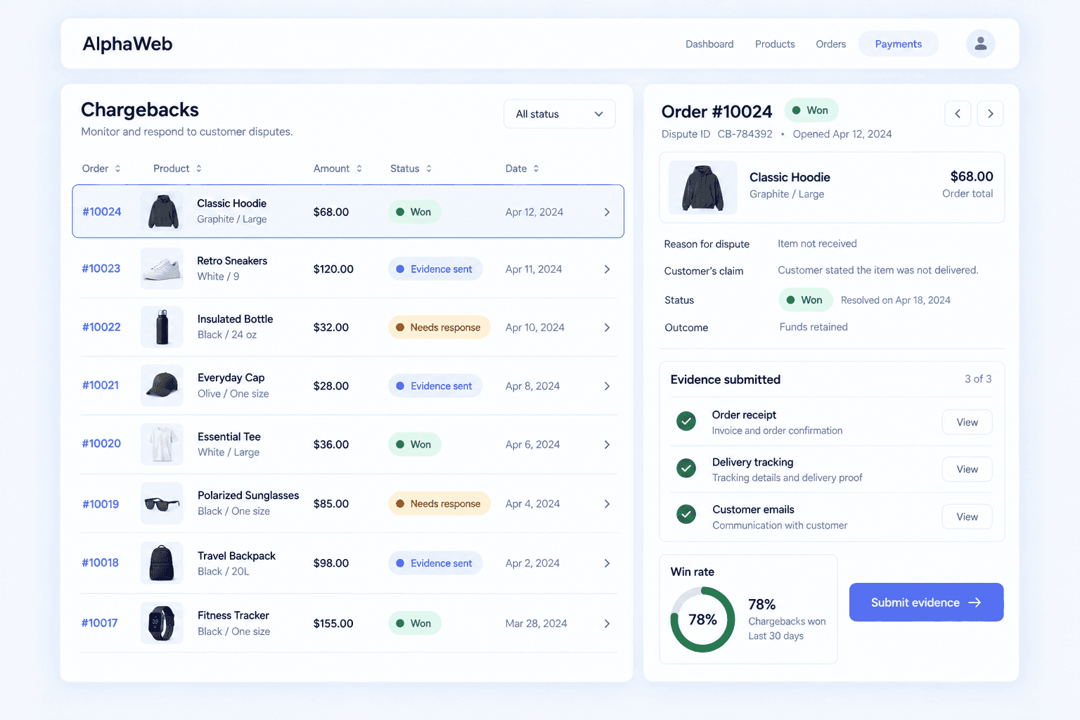Screen dimensions: 1080x720
Task: View the Delivery tracking evidence
Action: point(967,470)
